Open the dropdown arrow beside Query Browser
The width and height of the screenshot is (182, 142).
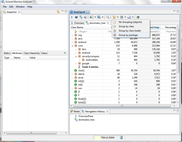coord(102,17)
